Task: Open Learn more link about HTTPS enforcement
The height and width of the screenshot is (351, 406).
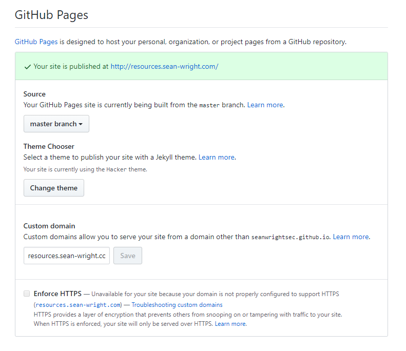Action: click(x=230, y=324)
